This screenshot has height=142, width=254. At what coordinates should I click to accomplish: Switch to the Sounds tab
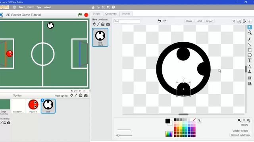[126, 13]
